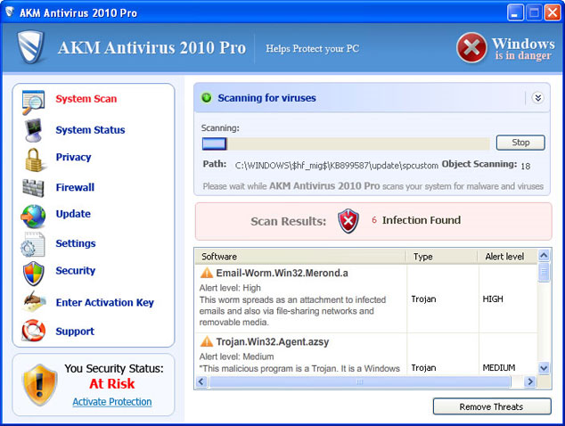Screen dimensions: 565x426
Task: Click the orange At Risk shield icon
Action: point(39,384)
